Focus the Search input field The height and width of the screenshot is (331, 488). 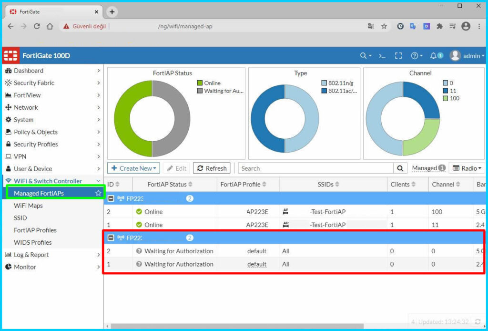tap(315, 168)
